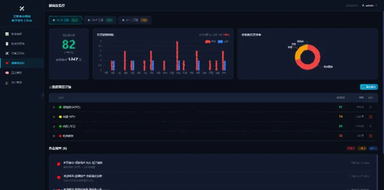The image size is (384, 190).
Task: Click the tallest red bar in the trend chart
Action: tap(177, 56)
